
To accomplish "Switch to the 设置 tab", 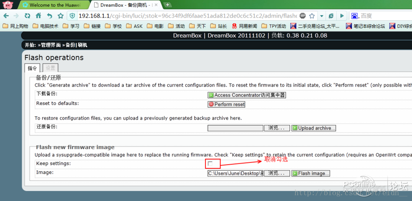I will [x=51, y=68].
